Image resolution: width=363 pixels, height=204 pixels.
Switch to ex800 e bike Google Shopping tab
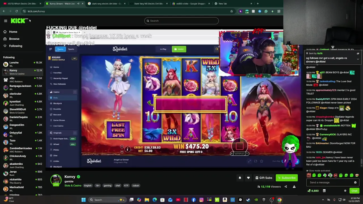(192, 4)
